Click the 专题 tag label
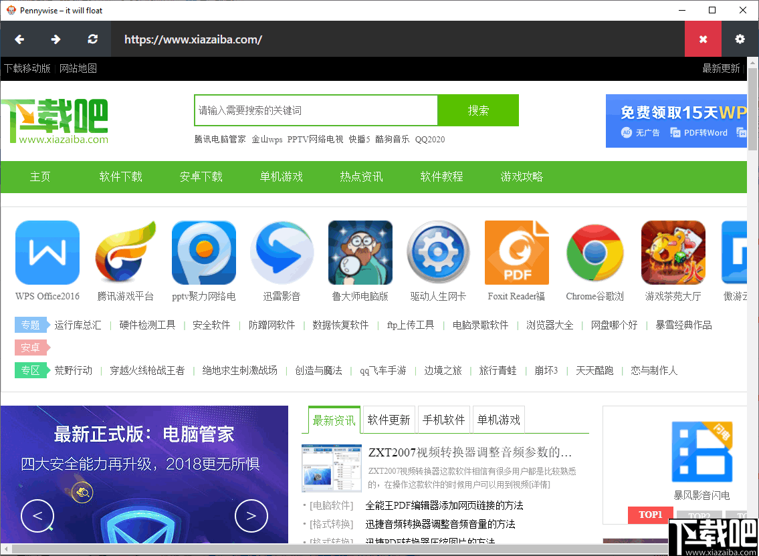This screenshot has height=556, width=759. (x=32, y=325)
